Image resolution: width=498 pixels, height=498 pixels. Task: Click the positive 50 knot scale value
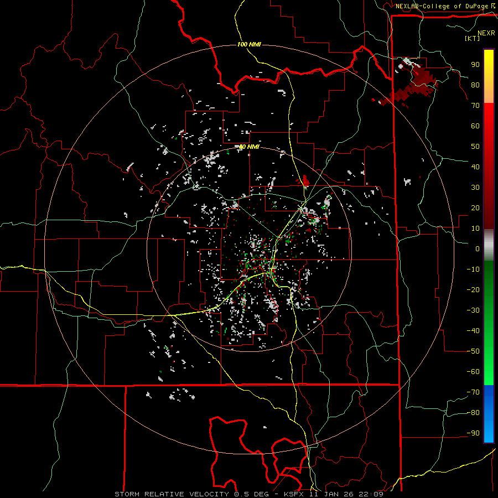475,147
